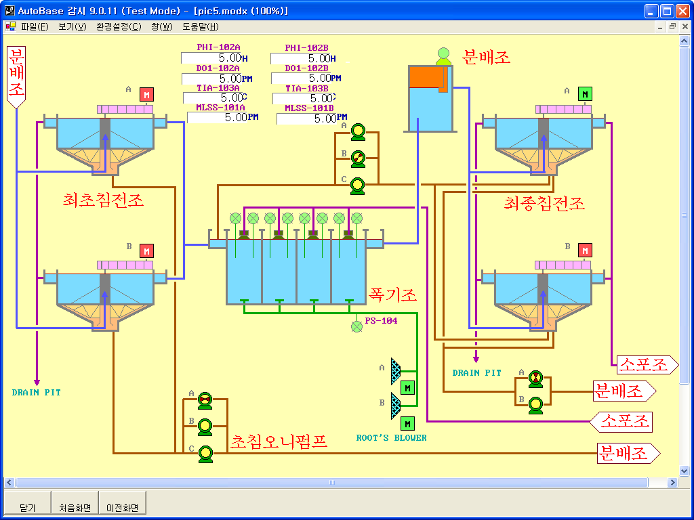Toggle the green M motor beside blower A

click(407, 388)
